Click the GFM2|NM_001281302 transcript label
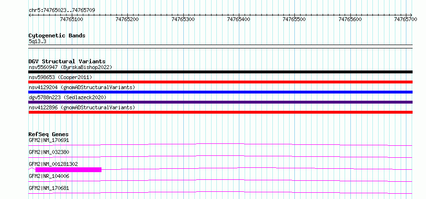Screen dimensions: 426x199 pyautogui.click(x=53, y=164)
